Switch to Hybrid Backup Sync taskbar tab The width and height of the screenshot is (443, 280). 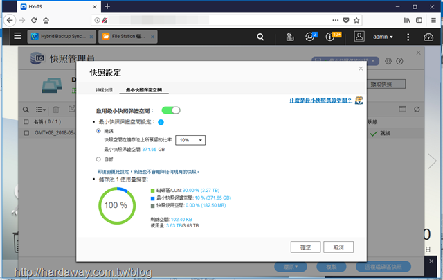point(62,37)
